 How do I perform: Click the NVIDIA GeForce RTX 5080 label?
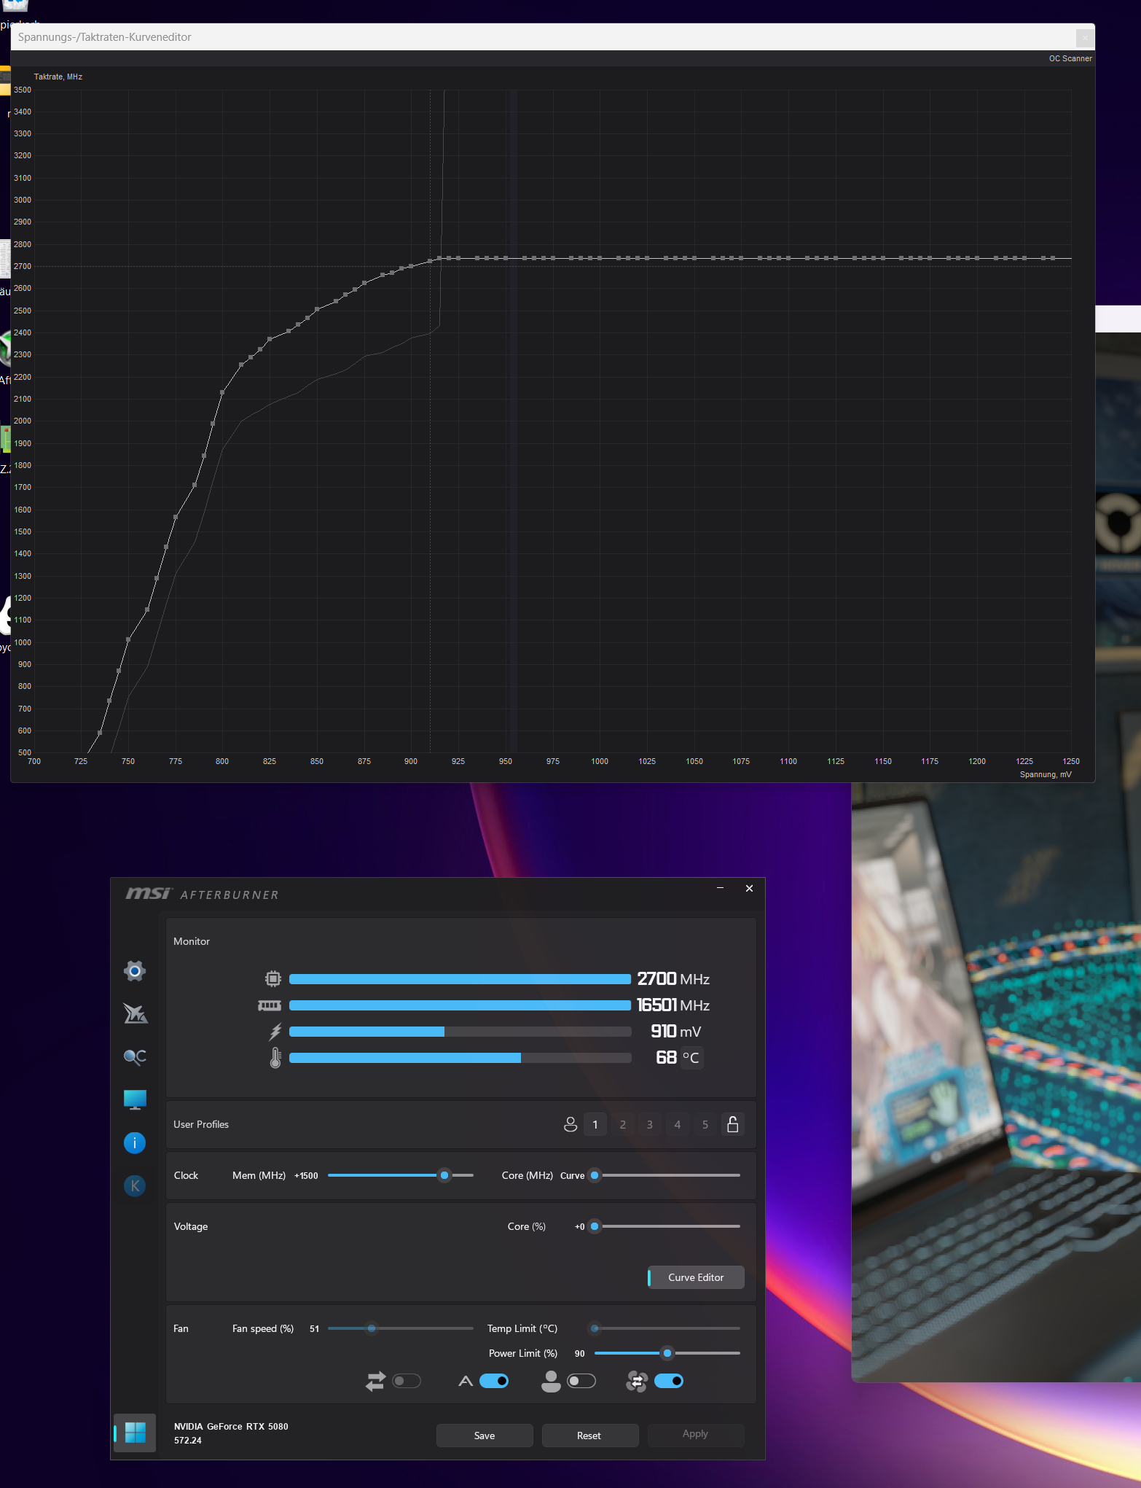pos(231,1427)
